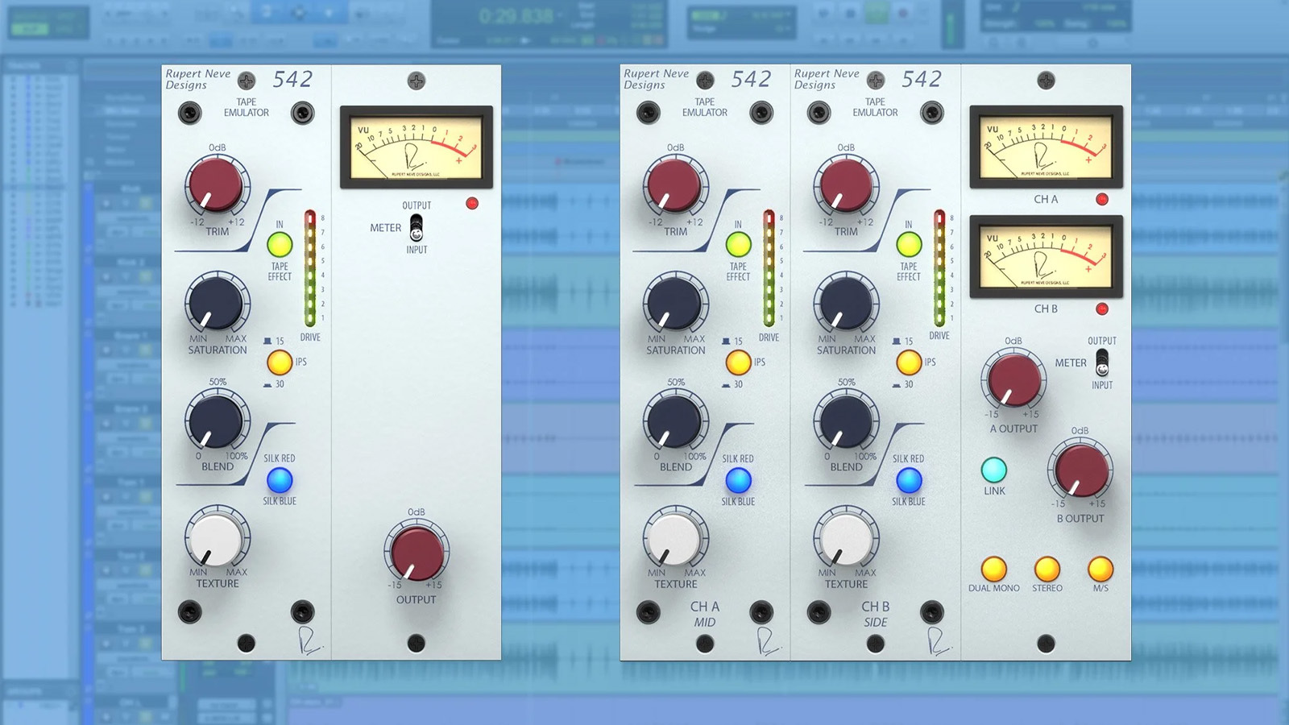Click the B OUTPUT knob

tap(1080, 469)
